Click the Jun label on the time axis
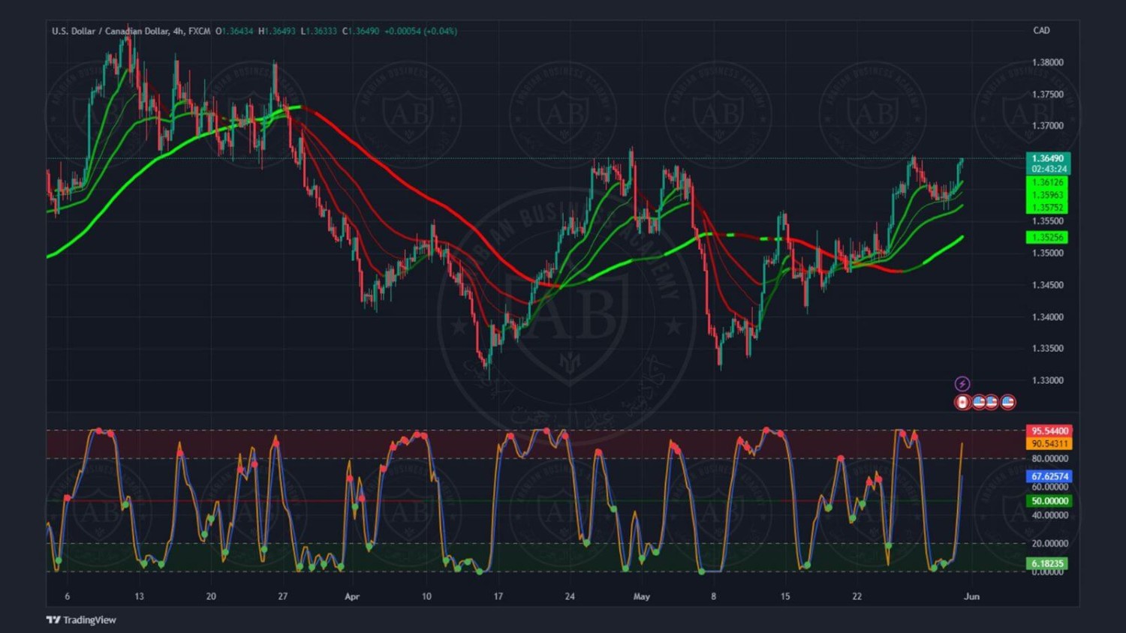Screen dimensions: 1126x633 tap(971, 597)
